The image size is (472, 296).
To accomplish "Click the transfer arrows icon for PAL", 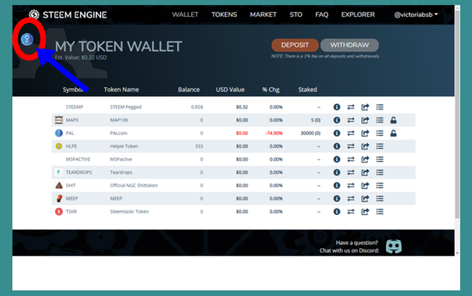I will [x=351, y=133].
